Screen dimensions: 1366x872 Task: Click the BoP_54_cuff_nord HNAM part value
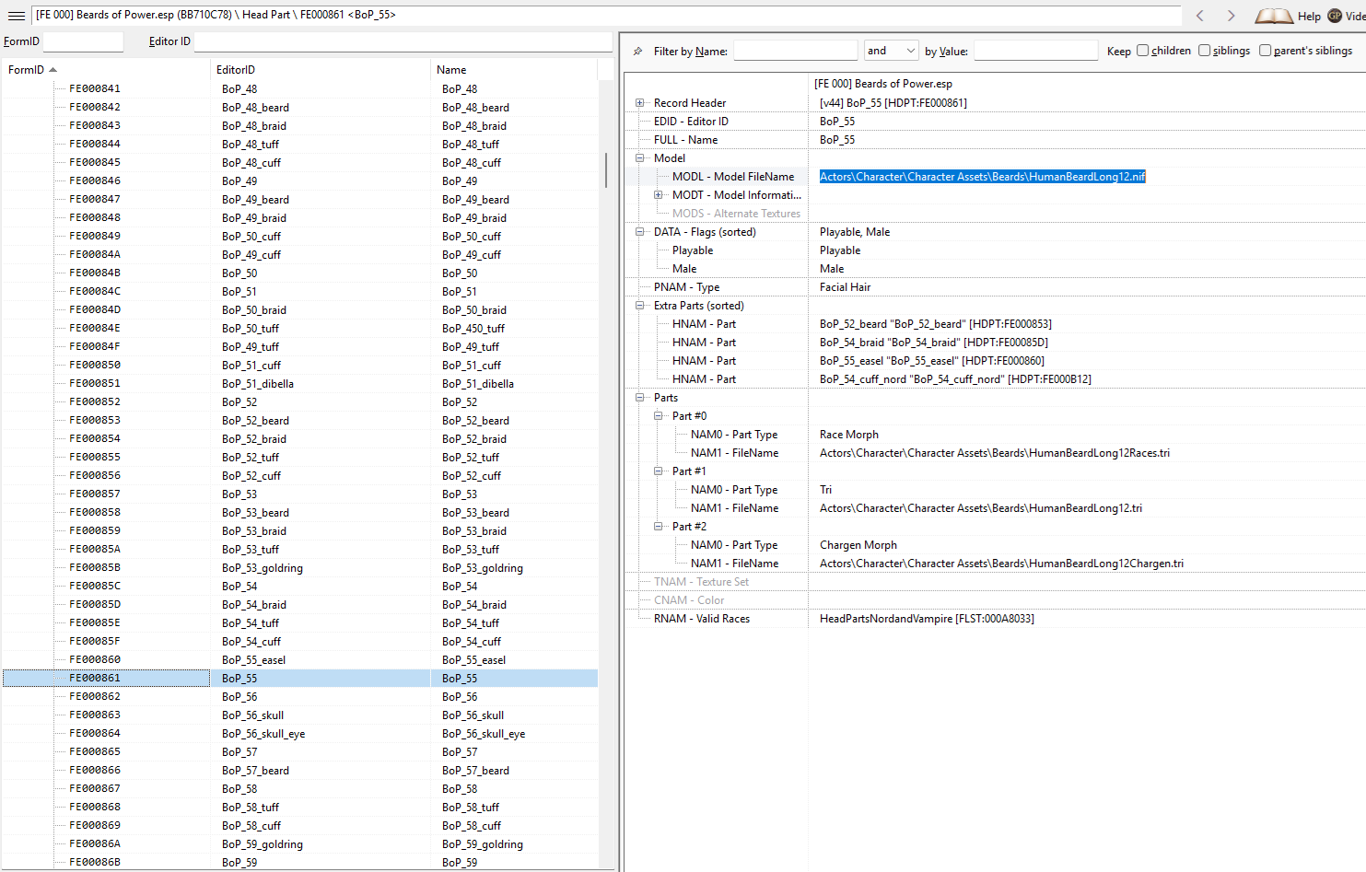click(x=955, y=379)
